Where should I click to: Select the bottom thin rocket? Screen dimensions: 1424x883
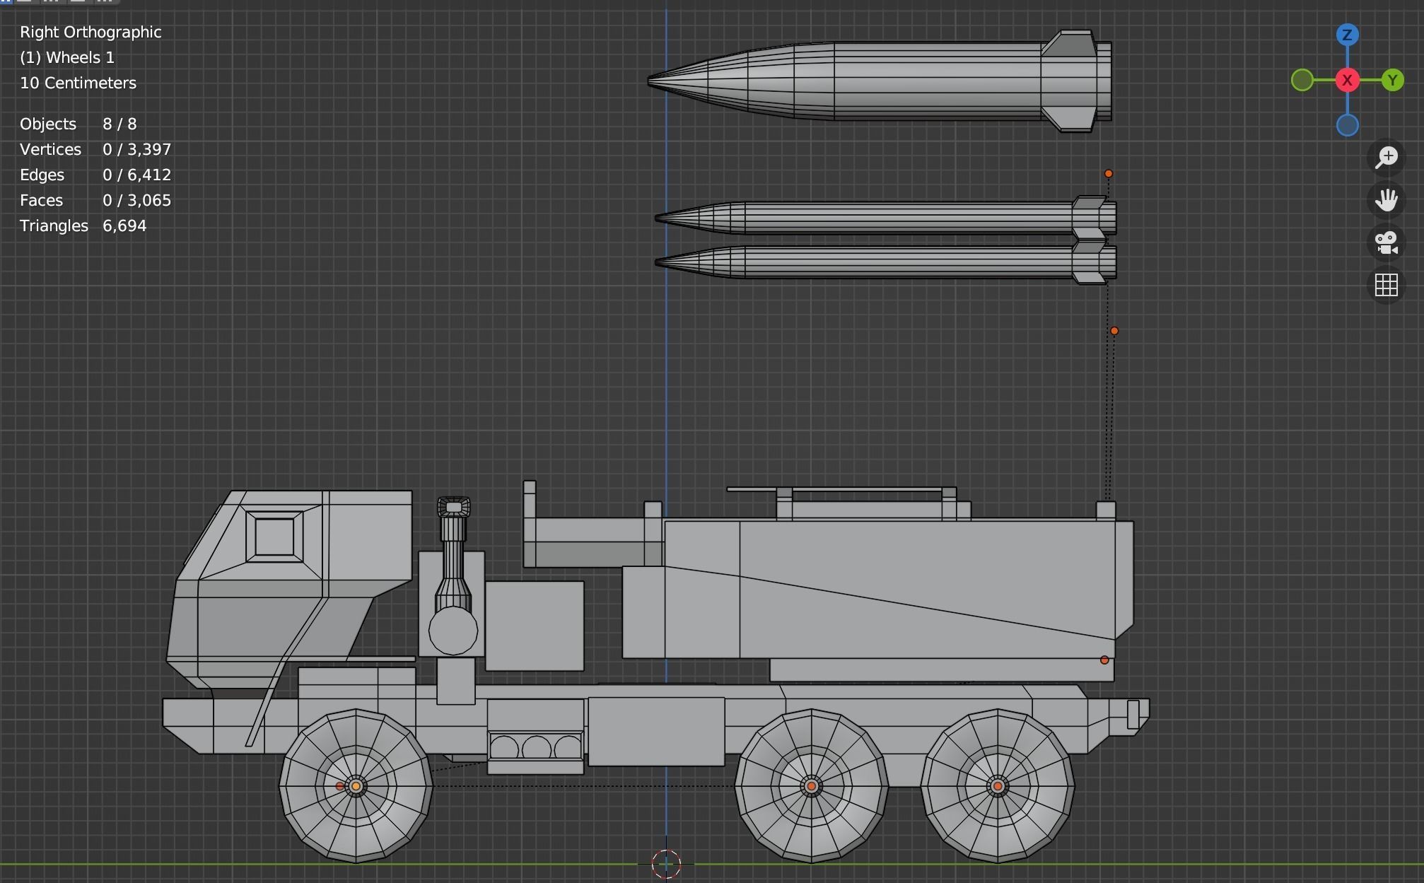[884, 265]
